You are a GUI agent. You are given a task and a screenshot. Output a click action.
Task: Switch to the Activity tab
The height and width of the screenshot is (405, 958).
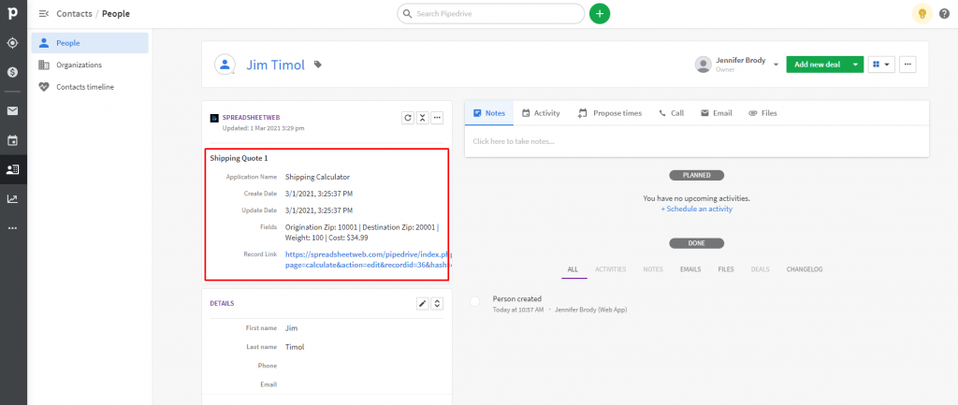coord(541,113)
